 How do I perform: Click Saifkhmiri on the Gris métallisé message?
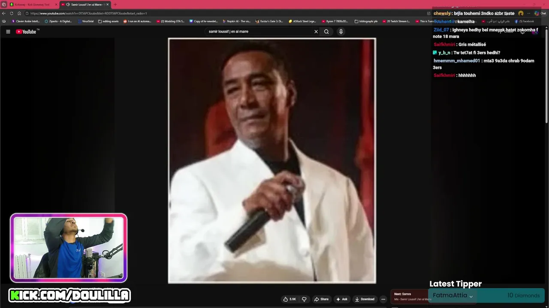[444, 44]
